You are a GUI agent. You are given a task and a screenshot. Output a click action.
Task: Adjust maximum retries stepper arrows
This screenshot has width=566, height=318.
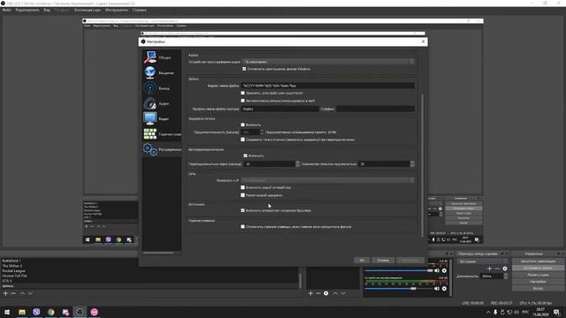pyautogui.click(x=412, y=164)
